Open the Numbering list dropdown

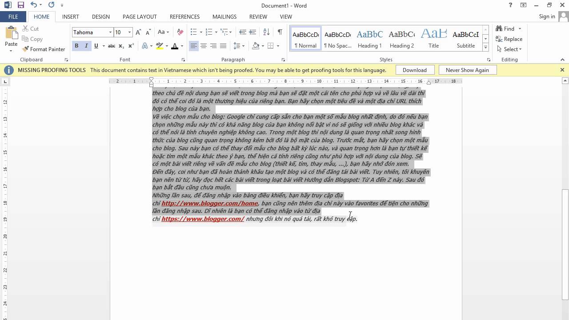[216, 32]
